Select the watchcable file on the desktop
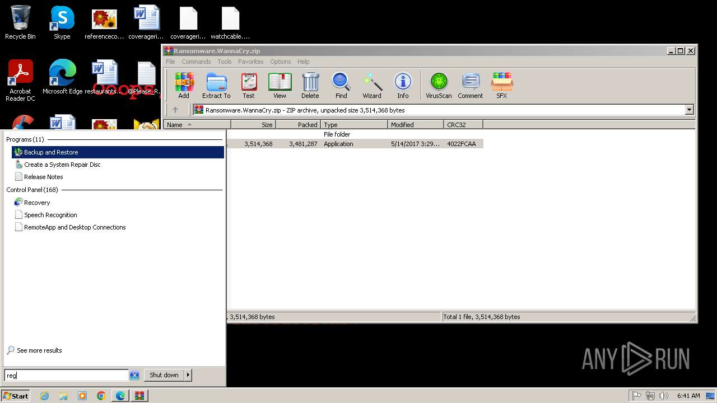This screenshot has width=717, height=403. coord(230,22)
